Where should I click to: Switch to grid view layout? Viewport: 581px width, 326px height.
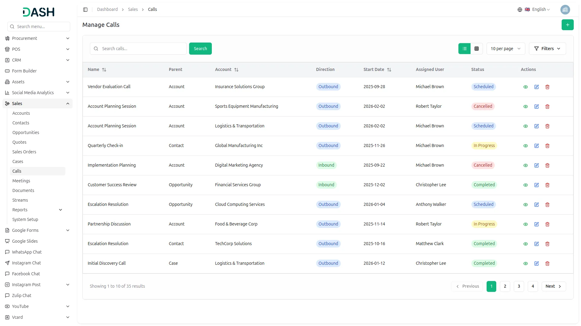(477, 49)
